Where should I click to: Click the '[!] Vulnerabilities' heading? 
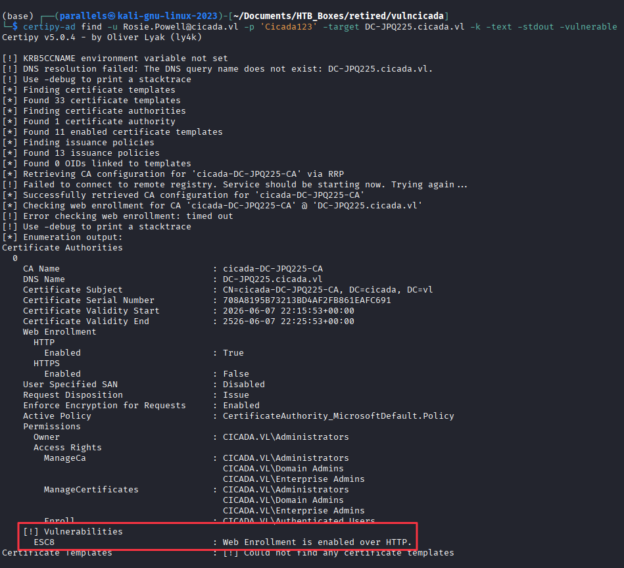click(73, 532)
